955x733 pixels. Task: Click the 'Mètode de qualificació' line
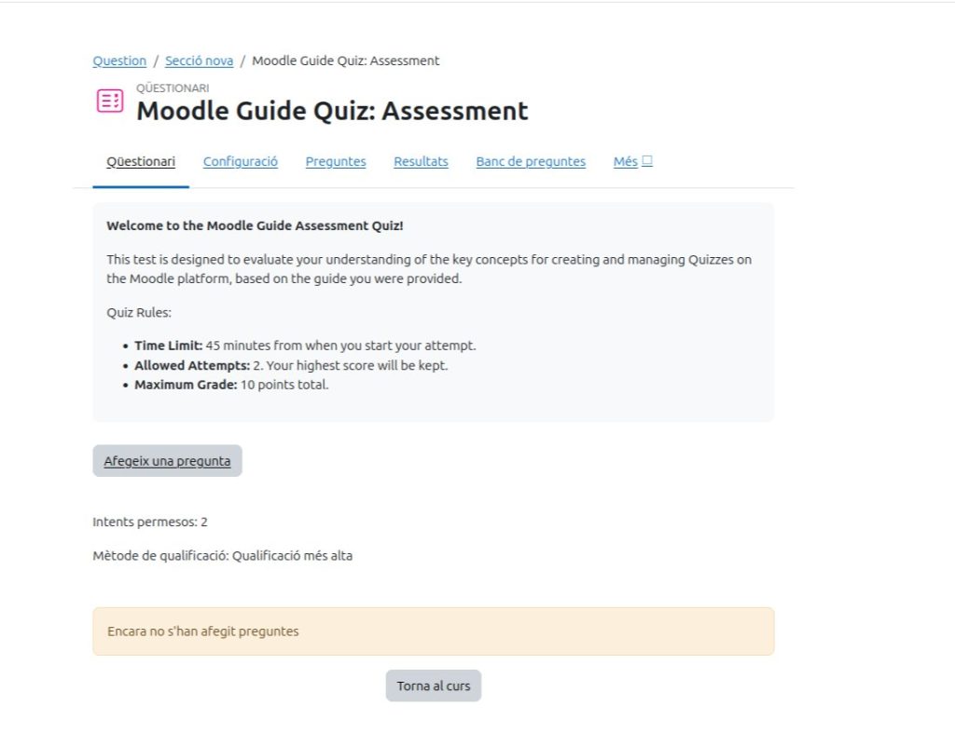[222, 557]
